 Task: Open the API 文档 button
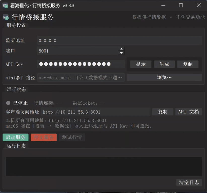pos(189,112)
